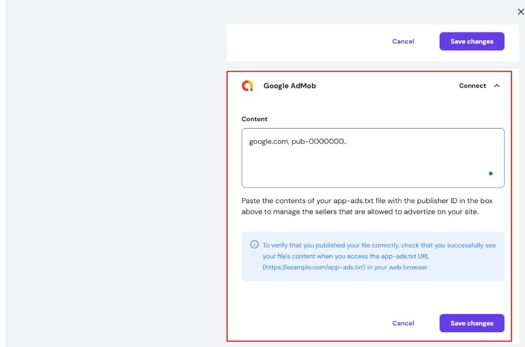Click the 'Paste the contents' helper line
525x347 pixels.
tap(367, 201)
